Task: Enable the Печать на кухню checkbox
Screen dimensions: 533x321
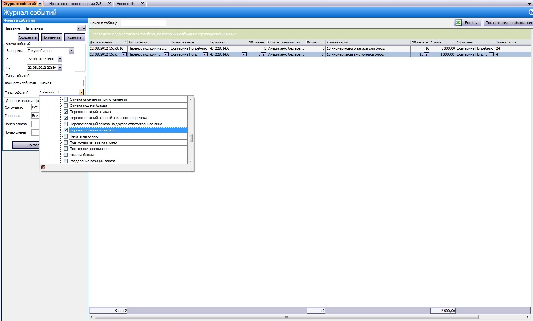Action: coord(66,136)
